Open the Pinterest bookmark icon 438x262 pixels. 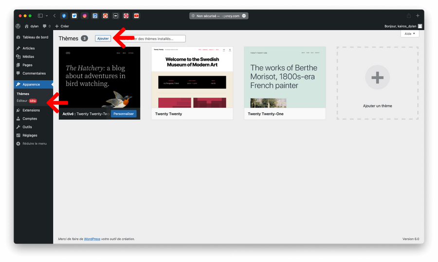click(x=126, y=16)
